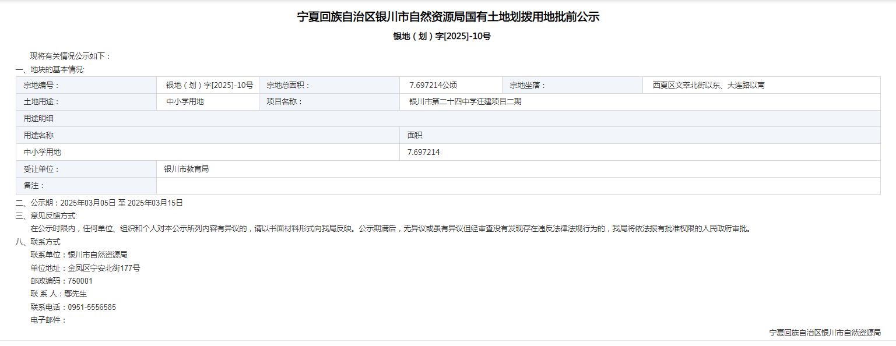This screenshot has width=896, height=346.
Task: Click the feedback paragraph starting 在公示时限内
Action: pos(392,228)
